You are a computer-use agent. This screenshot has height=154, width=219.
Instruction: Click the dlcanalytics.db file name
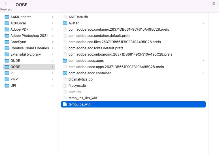coord(80,79)
